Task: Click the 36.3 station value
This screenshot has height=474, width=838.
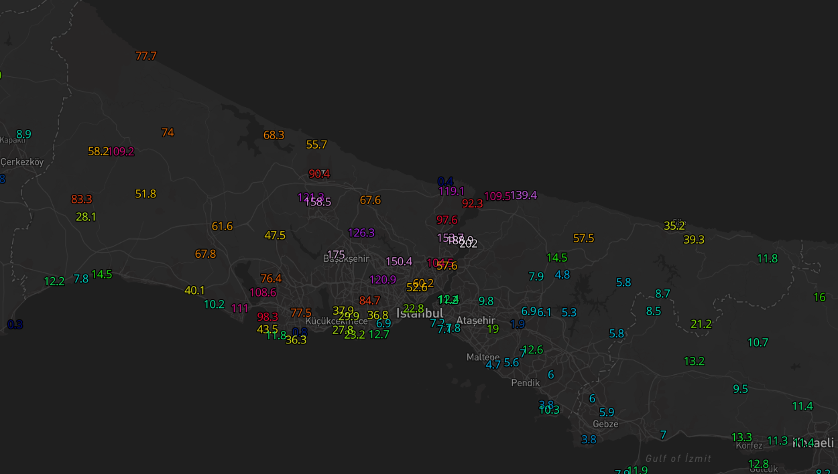Action: [x=296, y=339]
